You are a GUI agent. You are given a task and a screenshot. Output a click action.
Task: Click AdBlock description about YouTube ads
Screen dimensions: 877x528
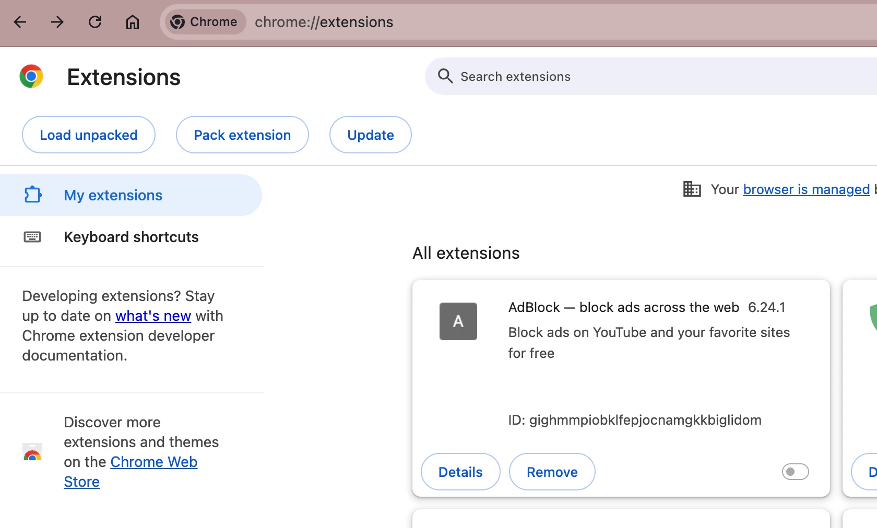(x=649, y=343)
